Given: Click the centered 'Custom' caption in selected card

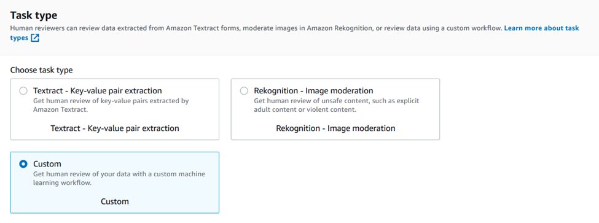Looking at the screenshot, I should (x=115, y=201).
